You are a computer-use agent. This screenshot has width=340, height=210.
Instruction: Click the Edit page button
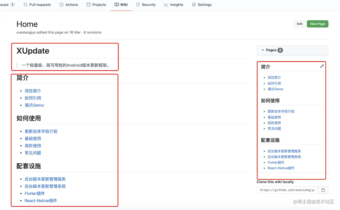click(x=300, y=24)
